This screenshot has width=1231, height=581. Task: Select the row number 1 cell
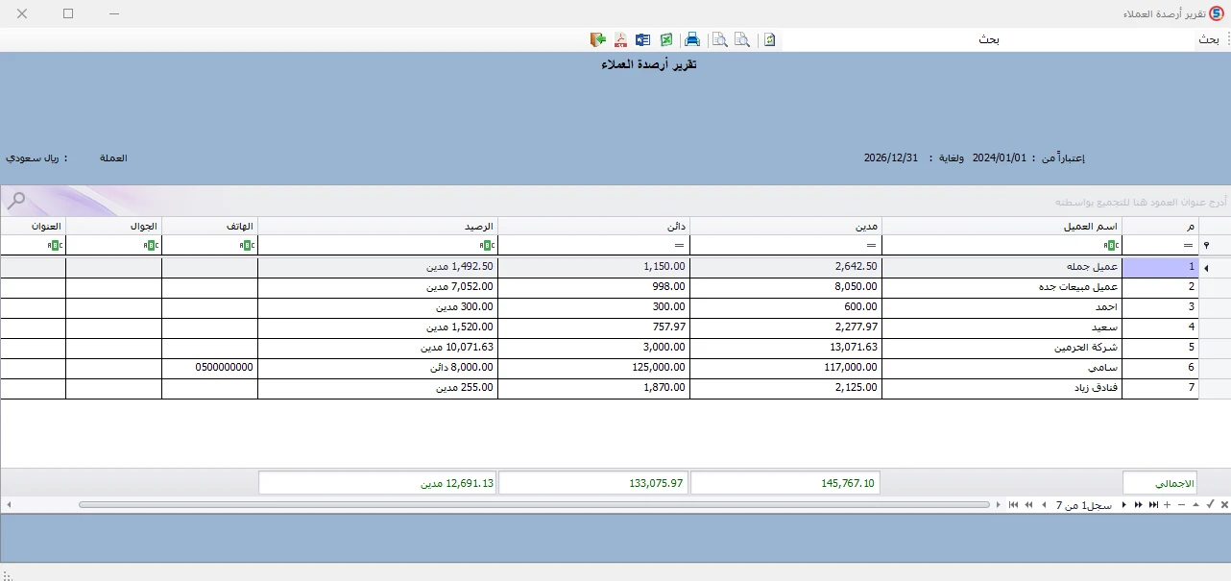[x=1160, y=267]
